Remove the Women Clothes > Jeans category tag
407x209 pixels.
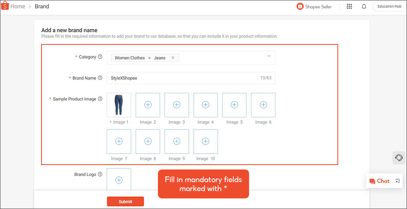(173, 58)
